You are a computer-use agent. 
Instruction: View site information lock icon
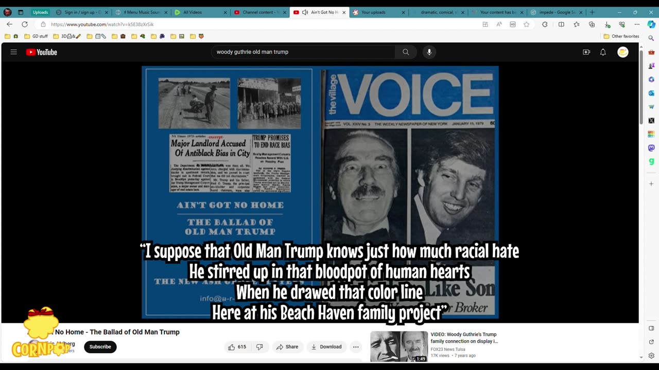(x=43, y=24)
